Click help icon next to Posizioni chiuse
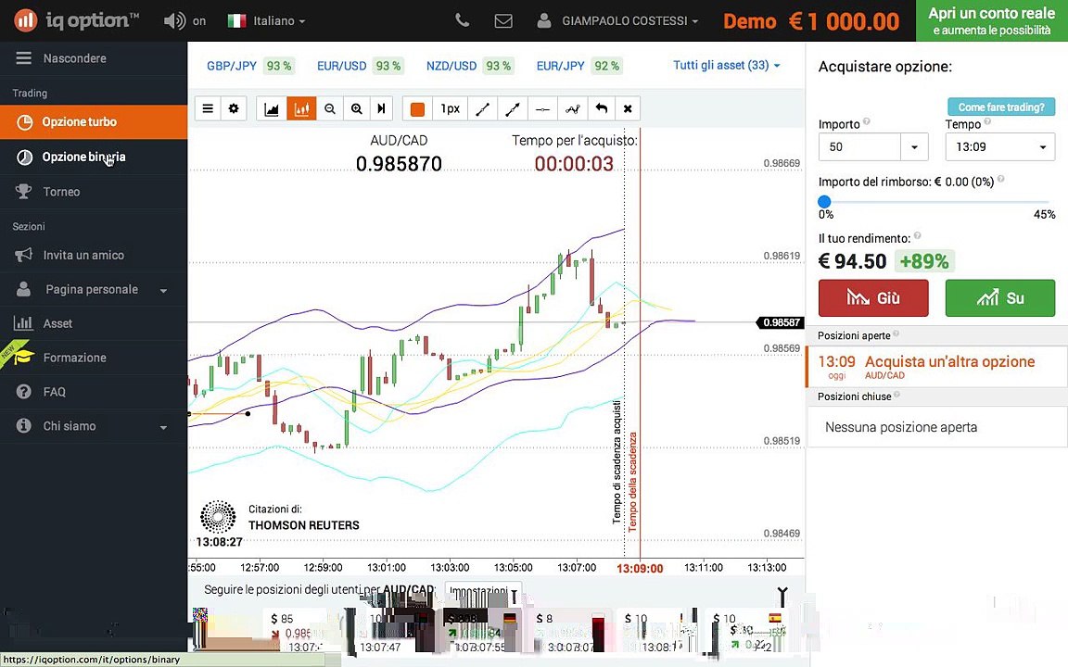This screenshot has width=1068, height=667. (x=896, y=395)
